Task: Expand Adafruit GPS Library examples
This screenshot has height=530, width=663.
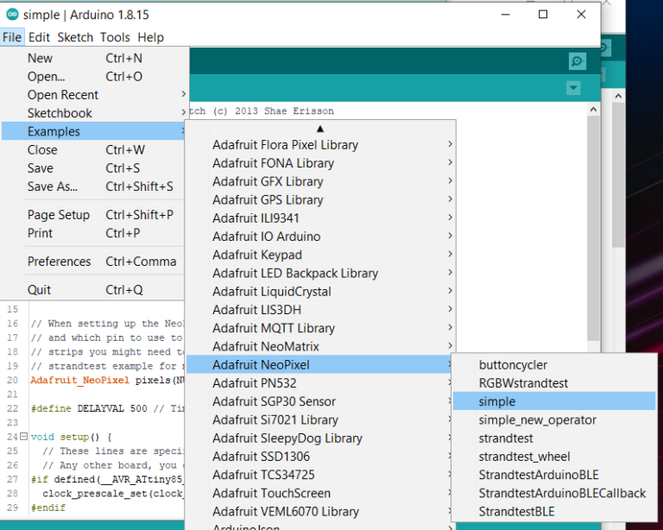Action: [320, 199]
